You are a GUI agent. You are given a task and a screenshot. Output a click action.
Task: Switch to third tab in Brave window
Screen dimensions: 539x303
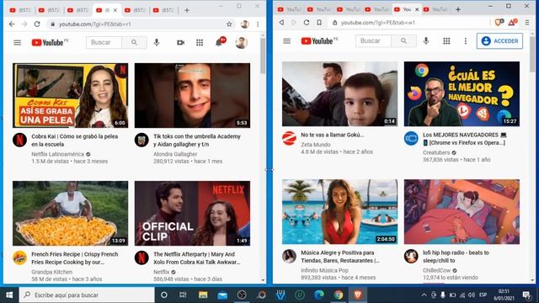pyautogui.click(x=348, y=9)
